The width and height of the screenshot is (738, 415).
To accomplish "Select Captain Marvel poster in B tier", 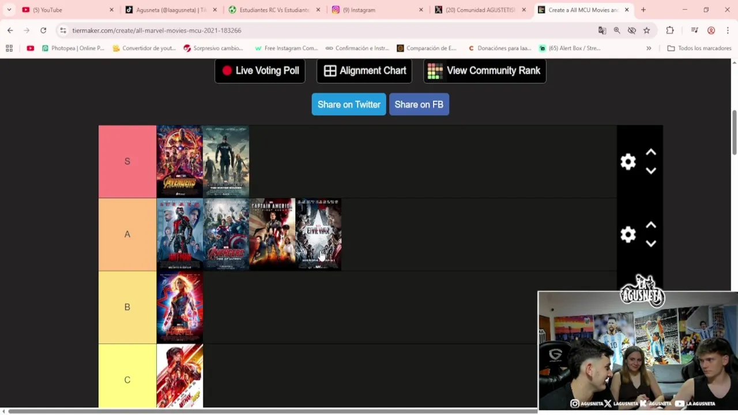I will coord(179,307).
